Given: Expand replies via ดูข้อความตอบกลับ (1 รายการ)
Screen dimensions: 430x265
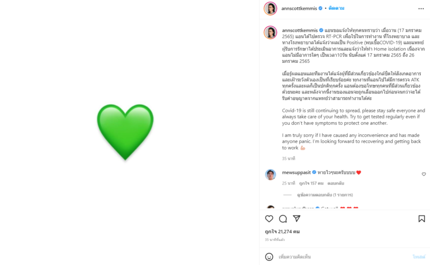Looking at the screenshot, I should pos(325,195).
